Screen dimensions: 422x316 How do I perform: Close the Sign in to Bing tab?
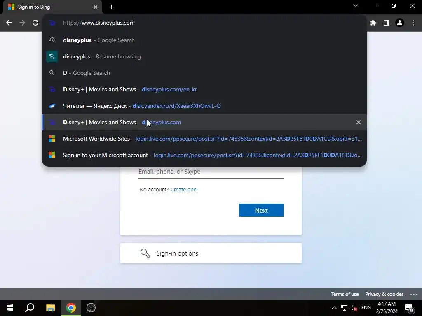pyautogui.click(x=96, y=7)
